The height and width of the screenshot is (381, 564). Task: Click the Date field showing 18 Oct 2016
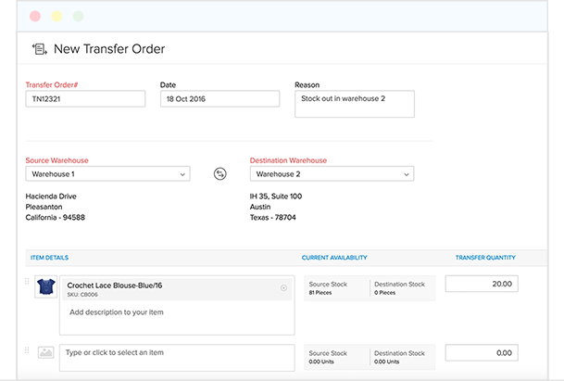pyautogui.click(x=219, y=99)
